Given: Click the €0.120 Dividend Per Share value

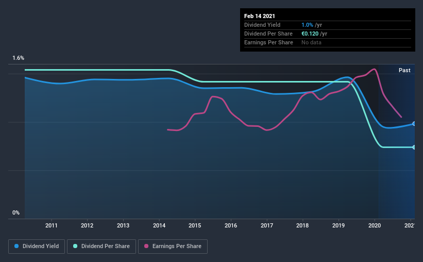Looking at the screenshot, I should [310, 34].
